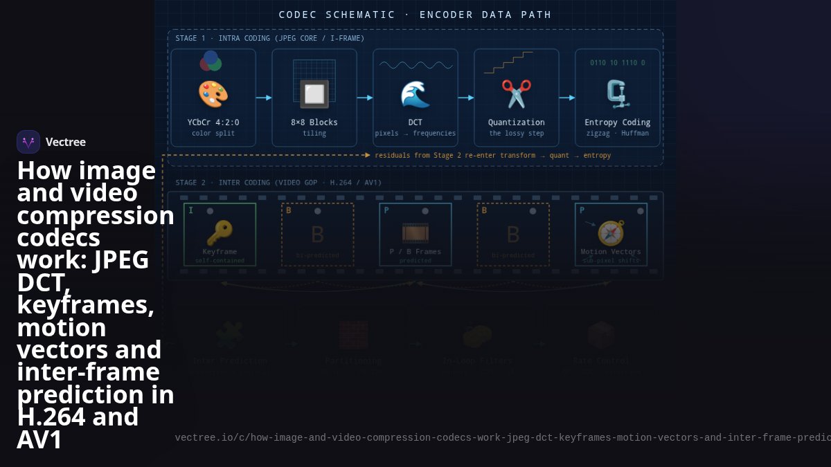Click the Quantization scissors icon
The height and width of the screenshot is (467, 831).
(517, 94)
